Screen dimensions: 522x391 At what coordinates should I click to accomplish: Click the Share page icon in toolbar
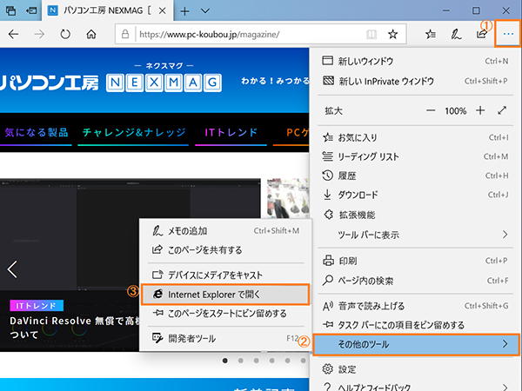(x=481, y=35)
